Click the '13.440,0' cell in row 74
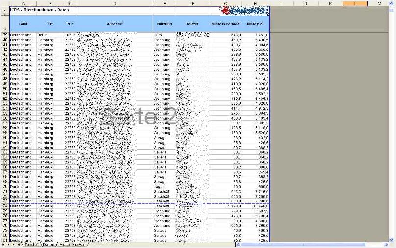 point(255,206)
